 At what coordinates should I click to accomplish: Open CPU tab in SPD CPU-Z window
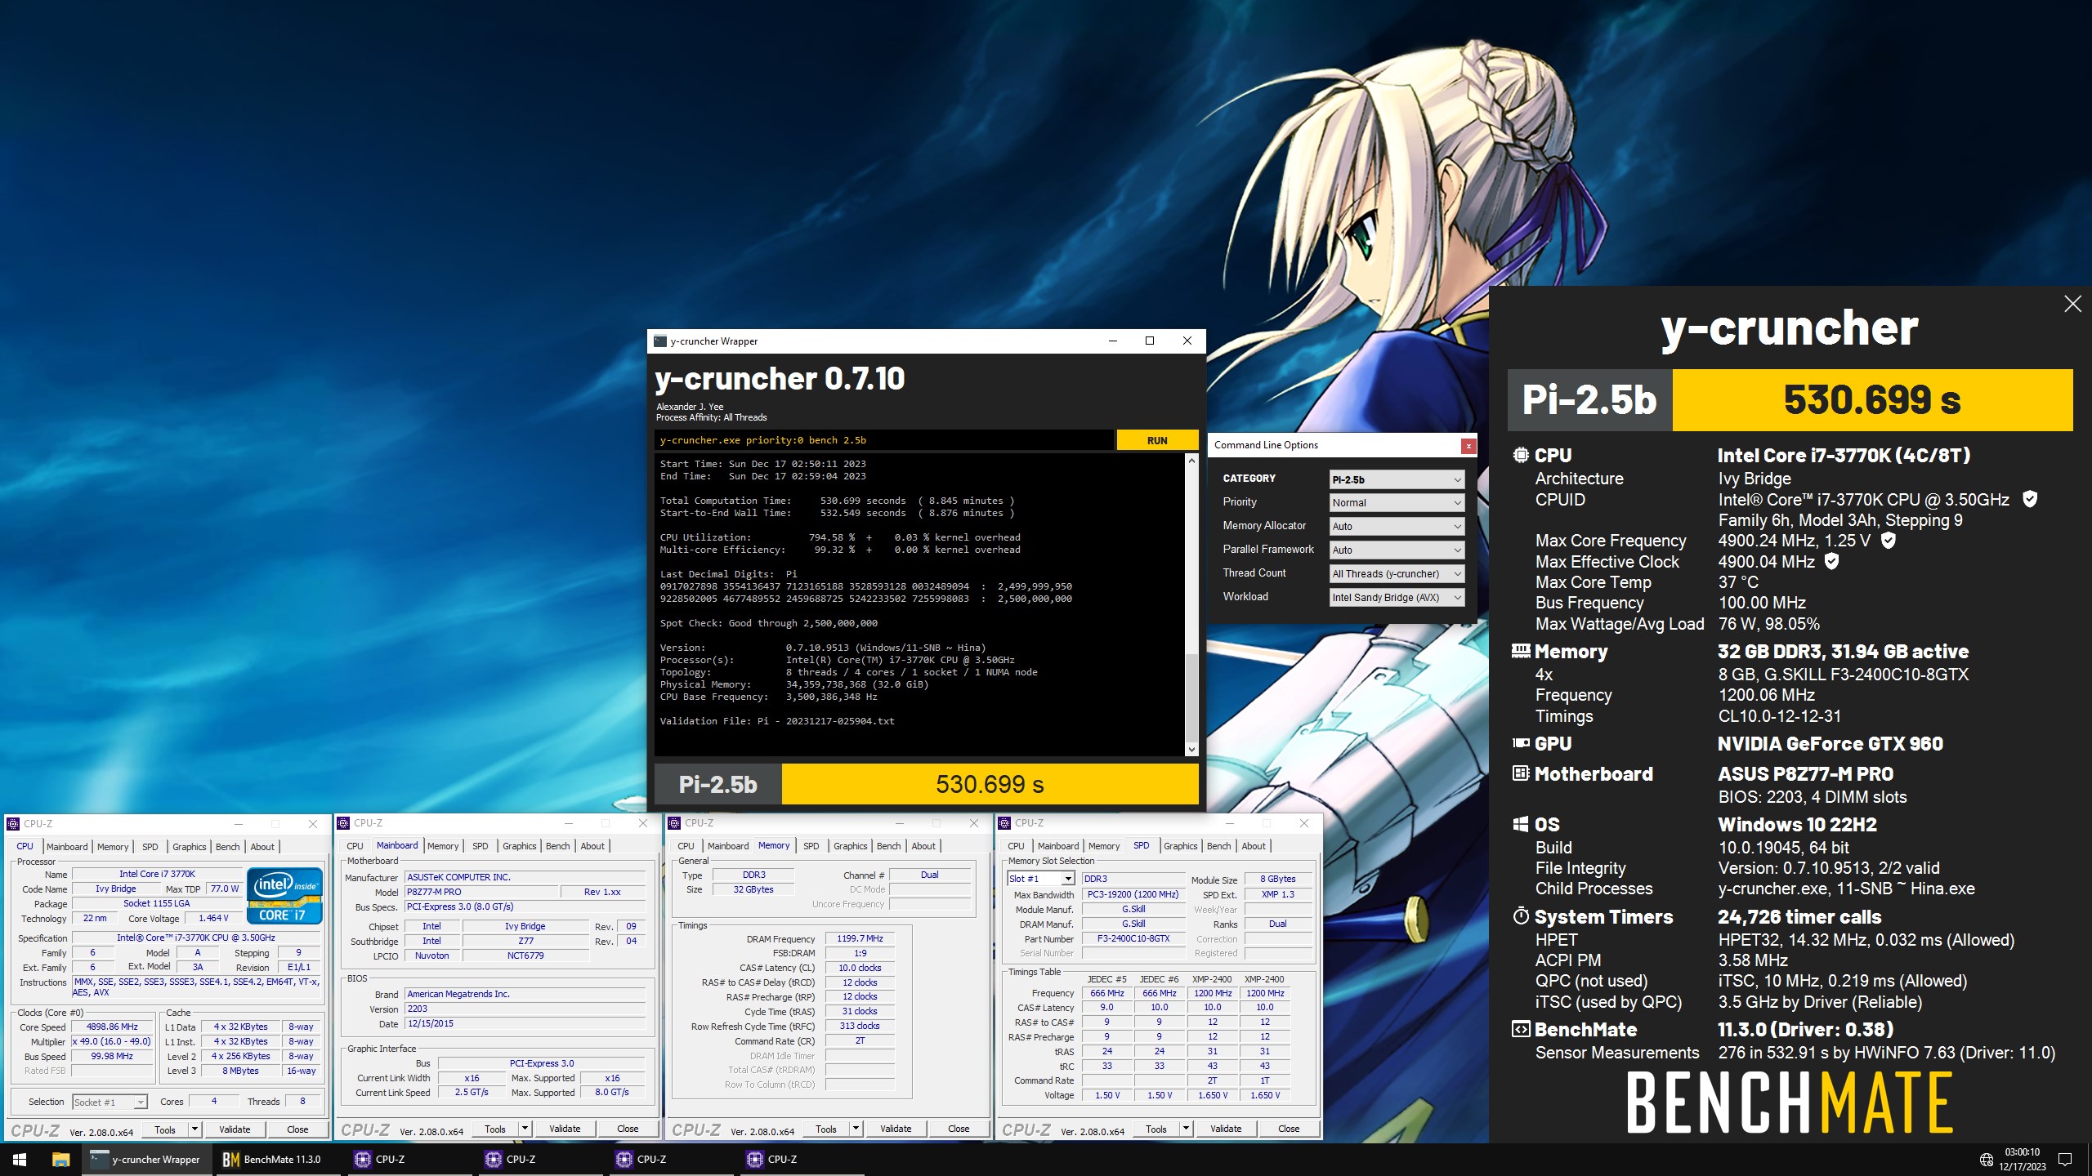pos(1016,846)
